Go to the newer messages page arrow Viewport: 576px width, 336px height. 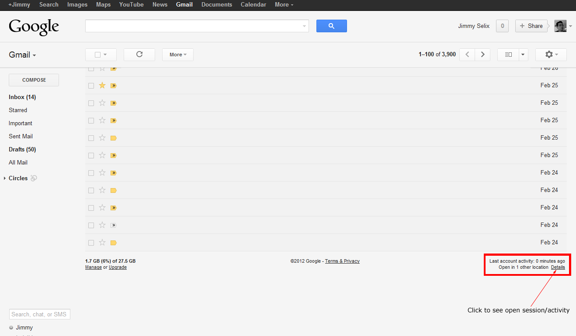coord(467,55)
